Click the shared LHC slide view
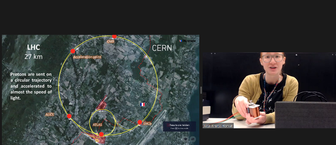Screen dimensions: 336x145 pos(101,90)
